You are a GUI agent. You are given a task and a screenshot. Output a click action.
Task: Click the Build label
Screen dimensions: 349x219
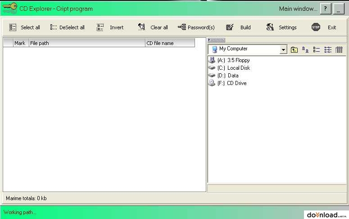point(245,27)
